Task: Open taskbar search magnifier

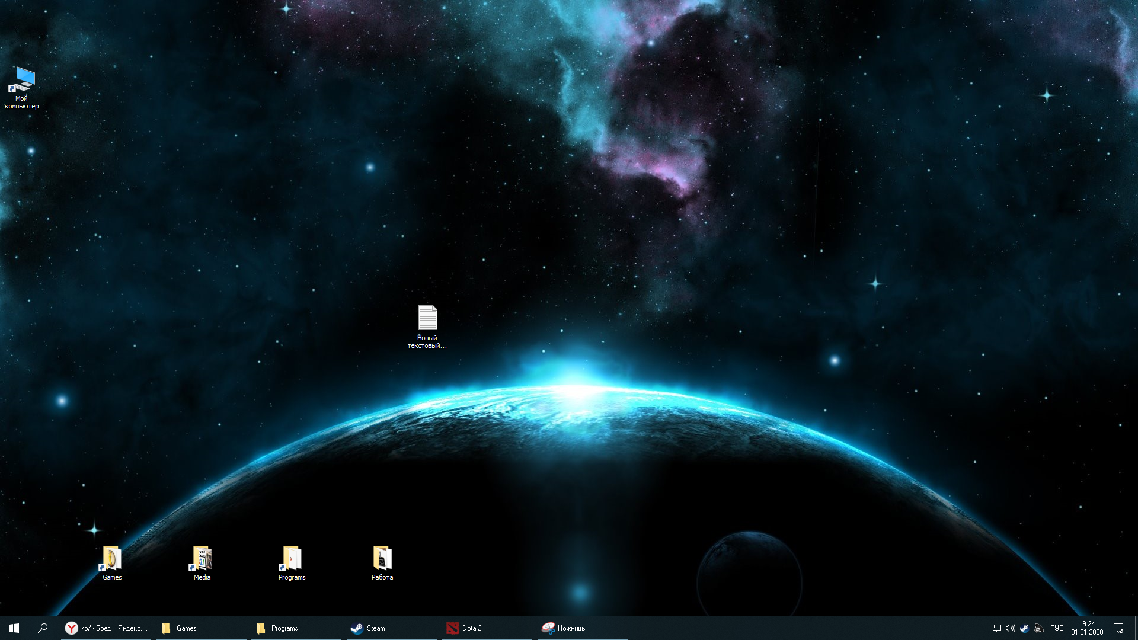Action: [x=43, y=628]
